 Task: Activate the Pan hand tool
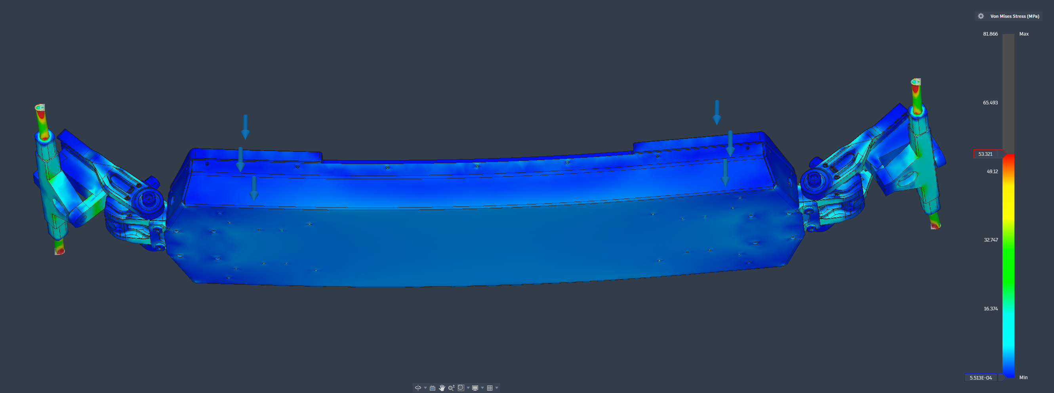pyautogui.click(x=442, y=388)
